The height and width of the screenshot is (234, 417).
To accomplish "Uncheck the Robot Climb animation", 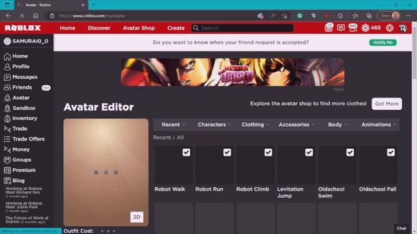I will click(x=268, y=152).
